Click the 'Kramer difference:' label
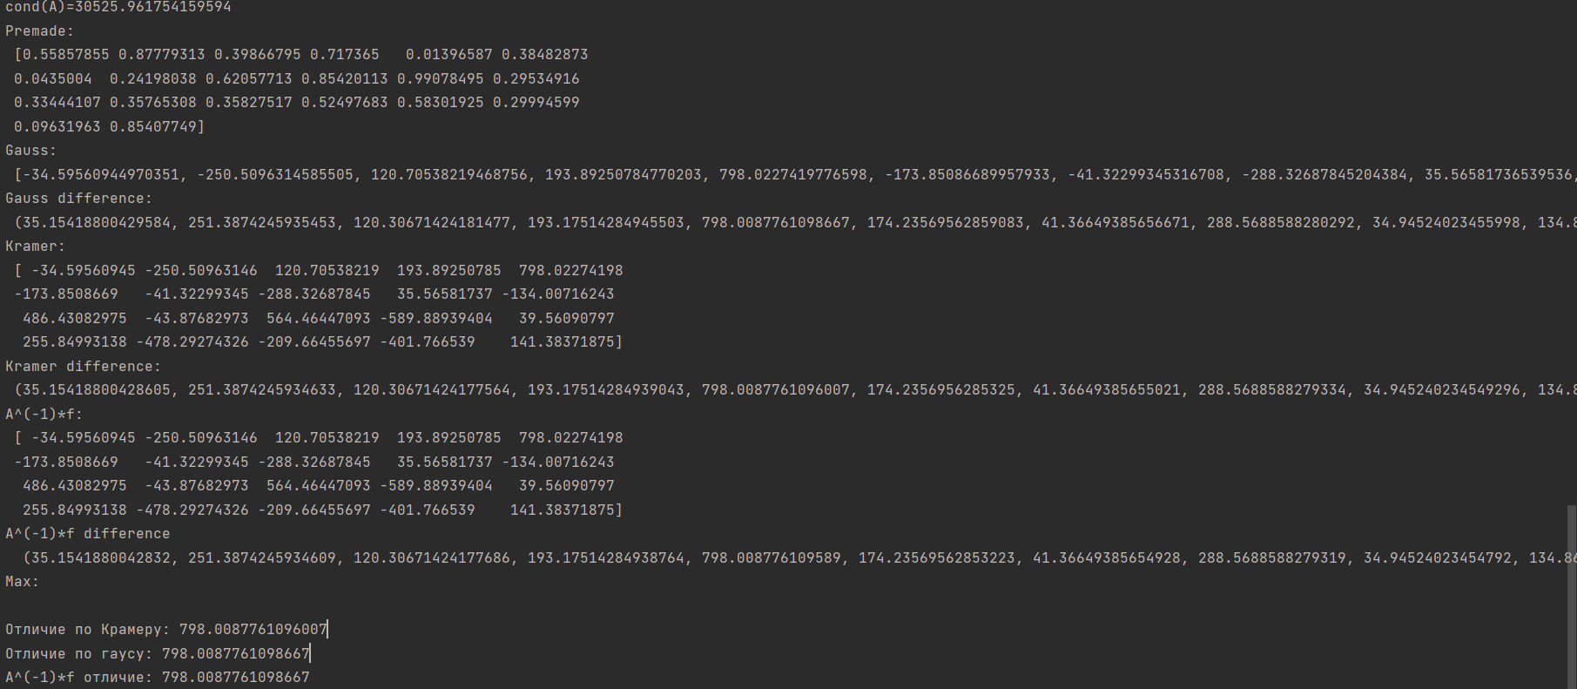 tap(84, 367)
